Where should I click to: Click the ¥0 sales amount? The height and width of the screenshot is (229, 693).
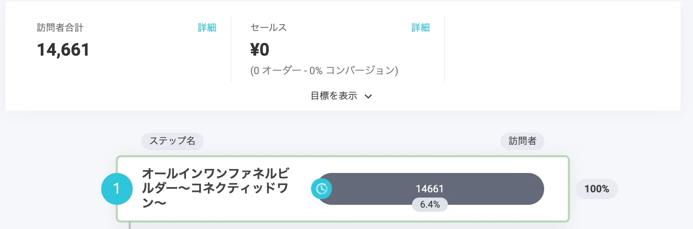pos(260,50)
